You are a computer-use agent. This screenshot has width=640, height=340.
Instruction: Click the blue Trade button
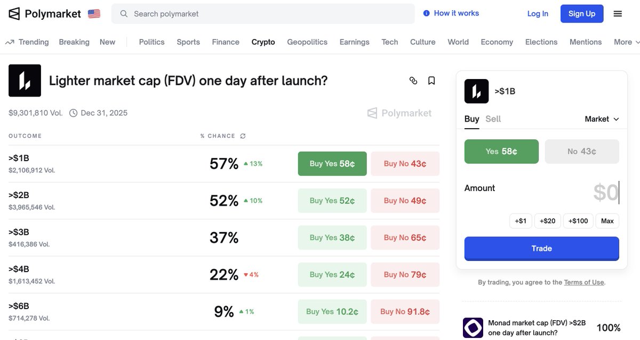coord(542,249)
